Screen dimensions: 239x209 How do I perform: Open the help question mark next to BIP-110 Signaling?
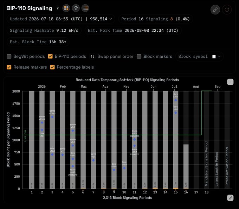(57, 8)
